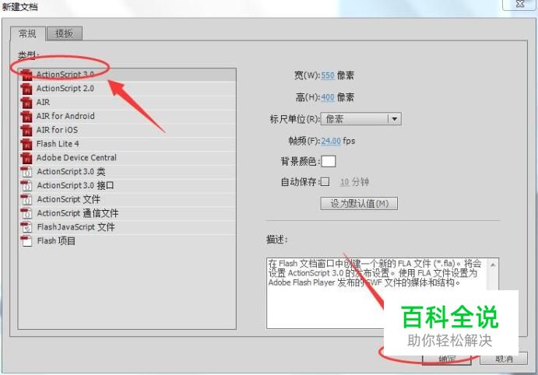Click the ActionScript 3.0 file icon
538x375 pixels.
(x=26, y=75)
